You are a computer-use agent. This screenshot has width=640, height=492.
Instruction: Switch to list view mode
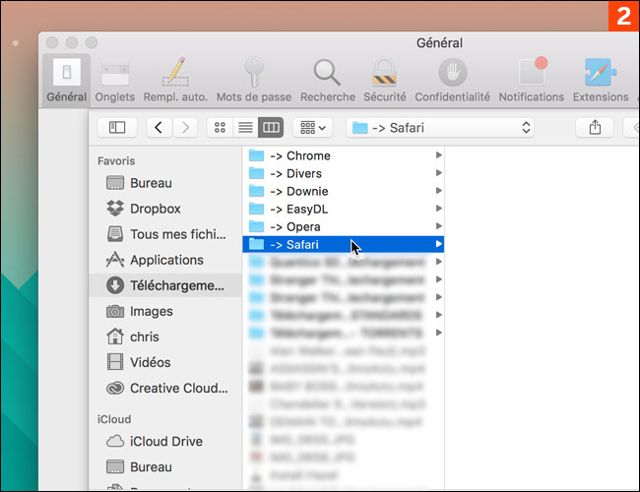(x=244, y=128)
